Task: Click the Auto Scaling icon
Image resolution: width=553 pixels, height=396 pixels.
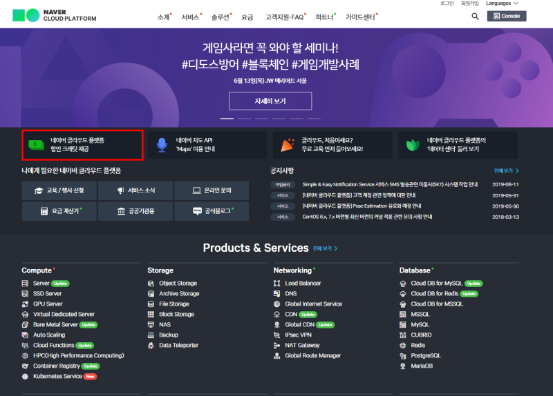Action: [25, 335]
